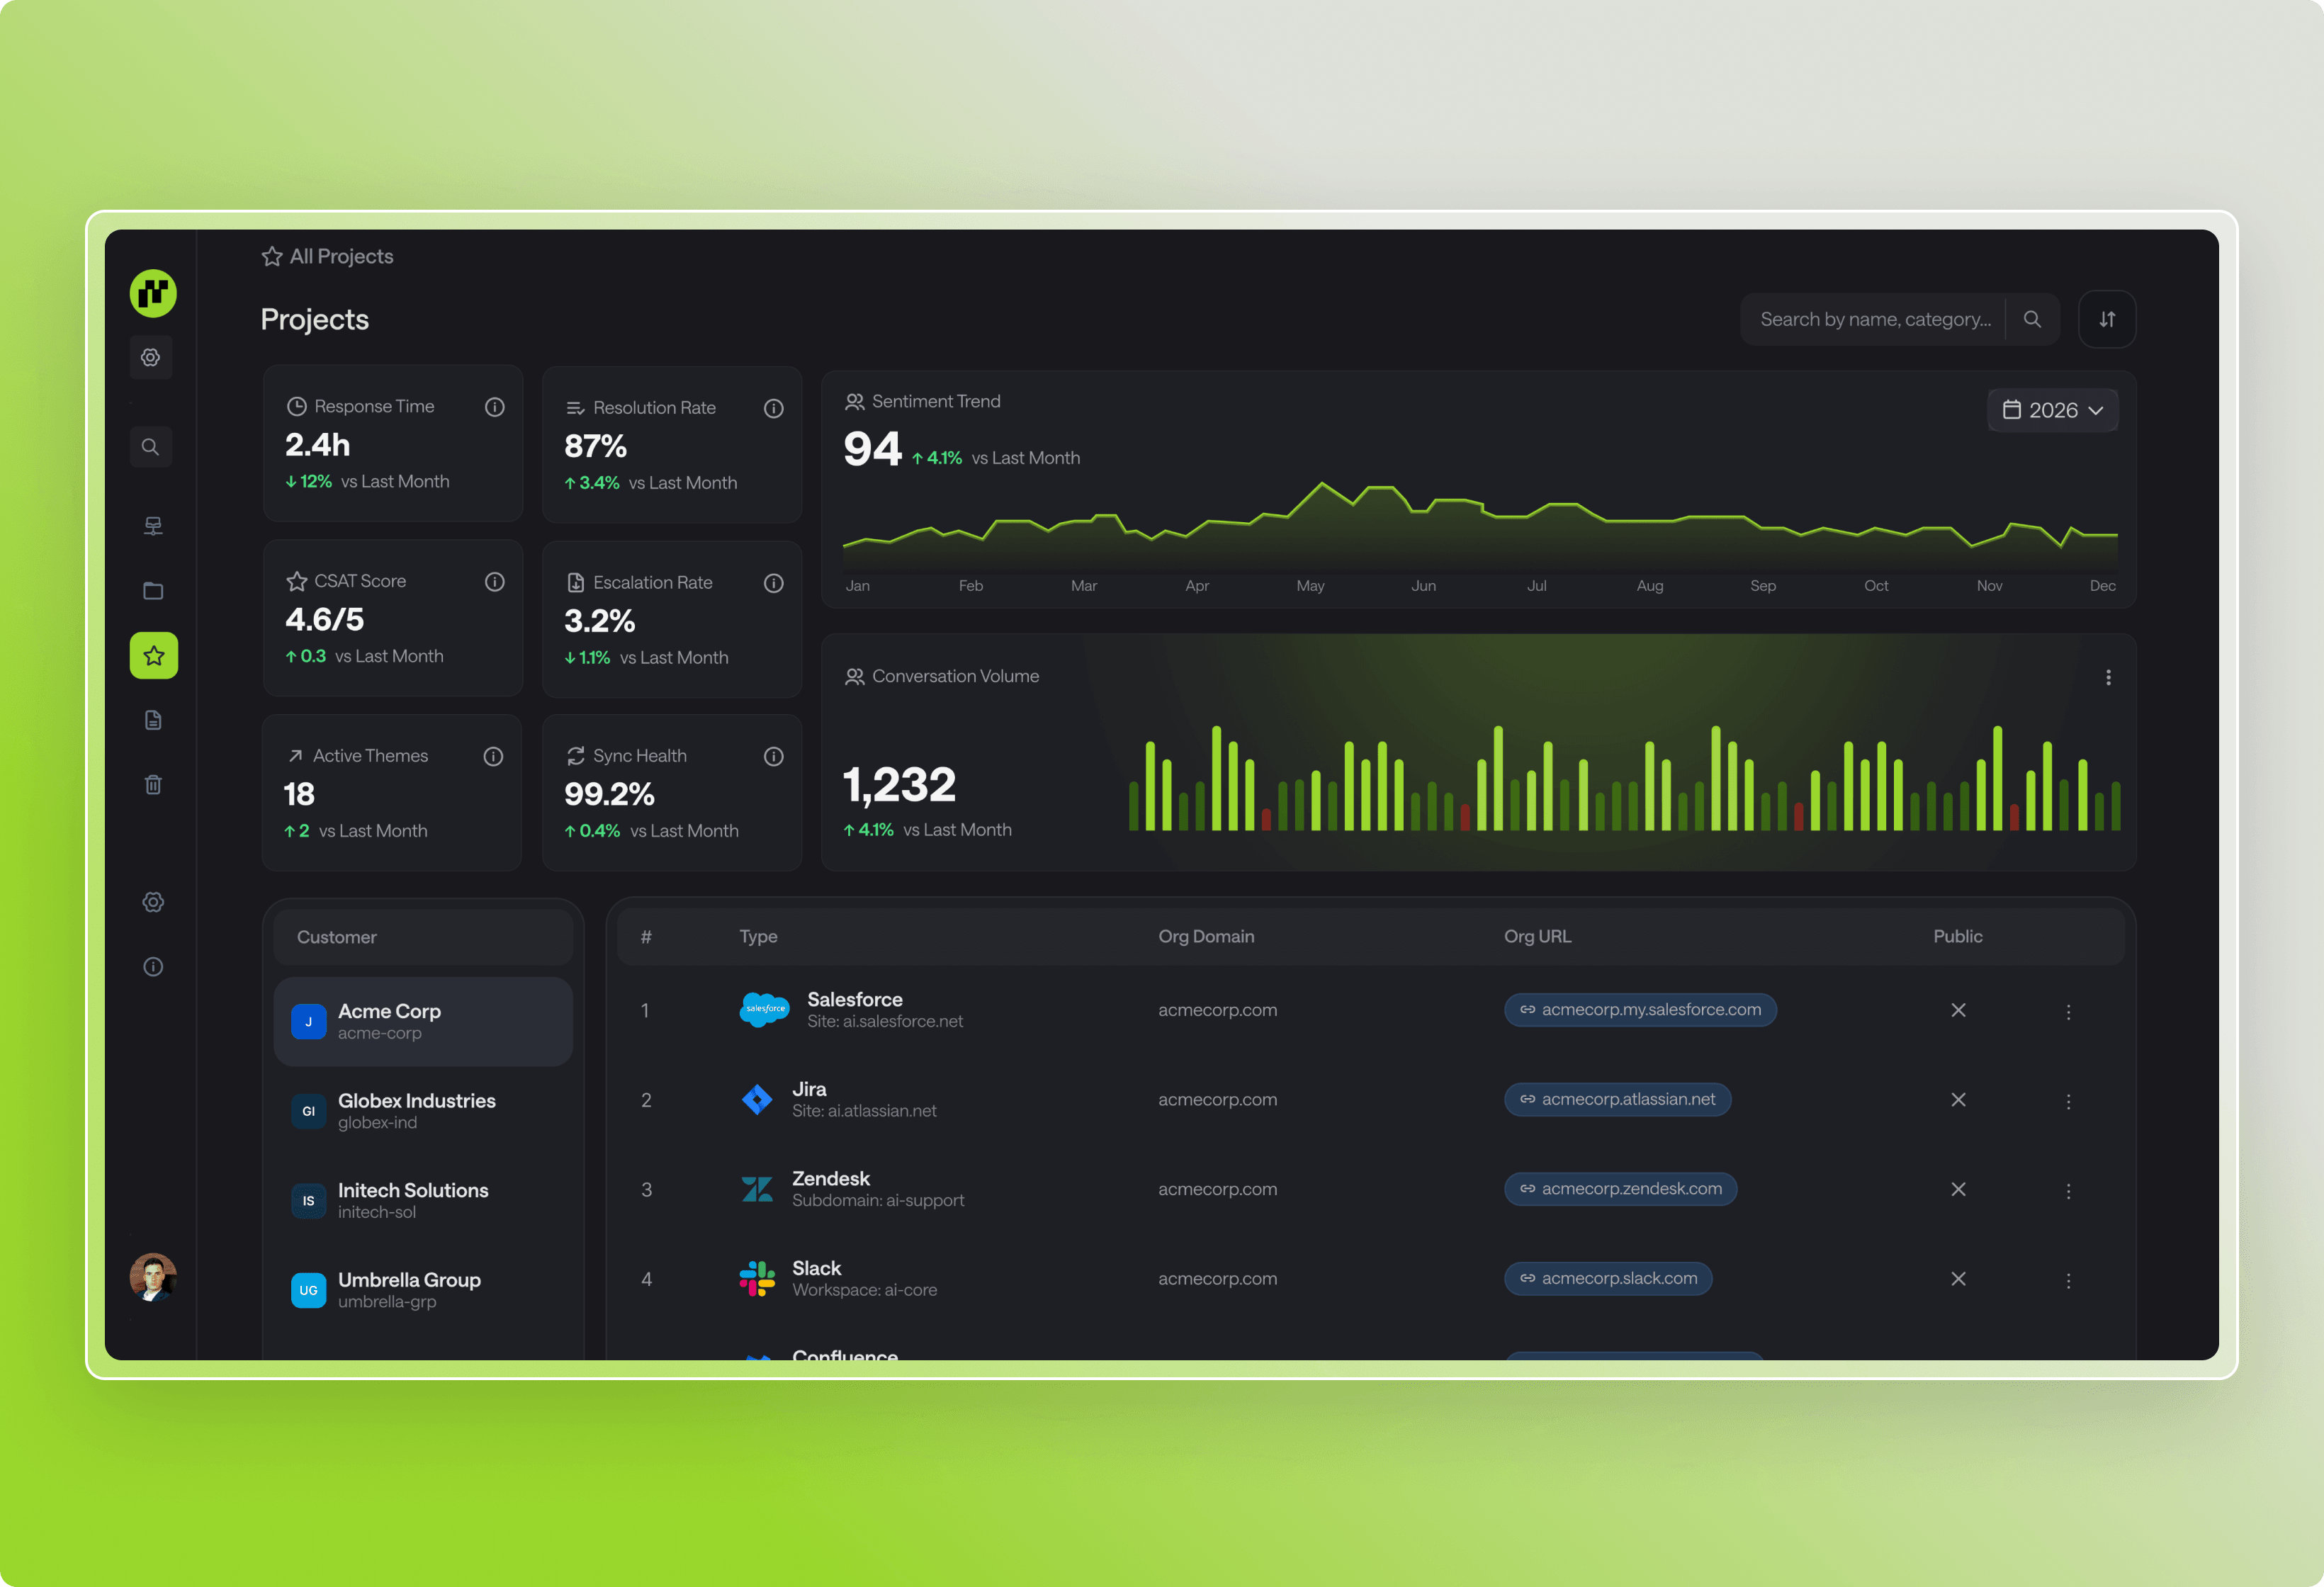The height and width of the screenshot is (1587, 2324).
Task: Show info for Response Time card
Action: pos(495,407)
